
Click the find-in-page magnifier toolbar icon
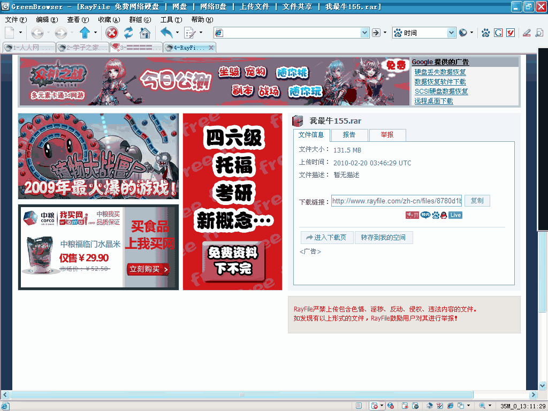click(x=539, y=33)
